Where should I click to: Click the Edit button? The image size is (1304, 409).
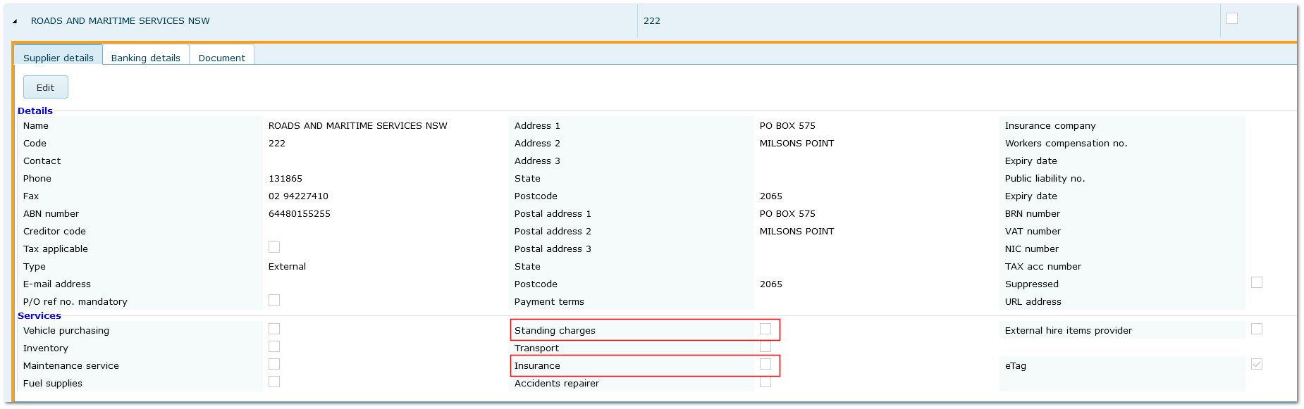pos(46,87)
